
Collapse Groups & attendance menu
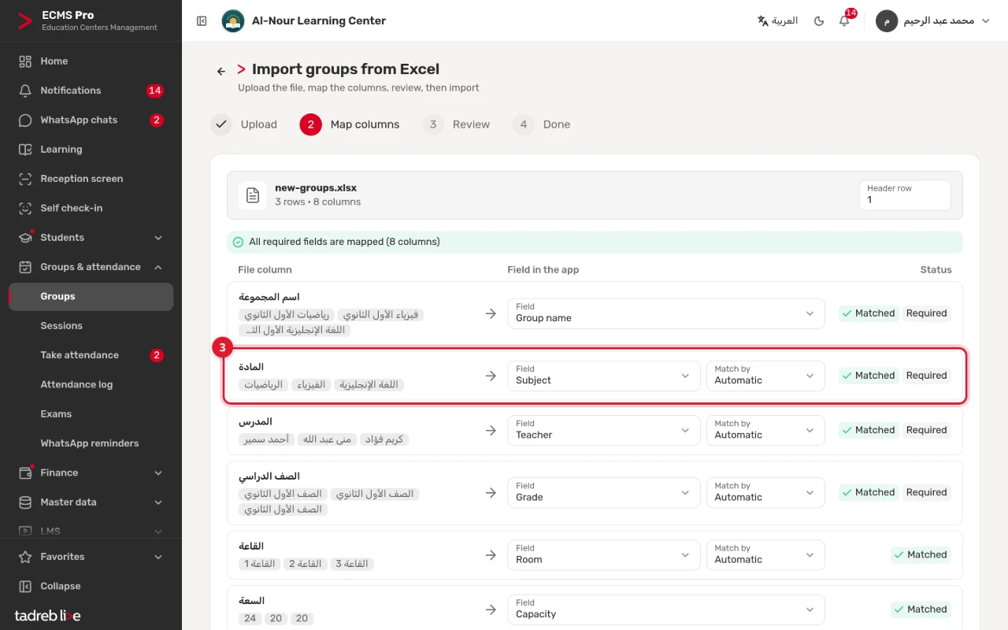(x=91, y=267)
